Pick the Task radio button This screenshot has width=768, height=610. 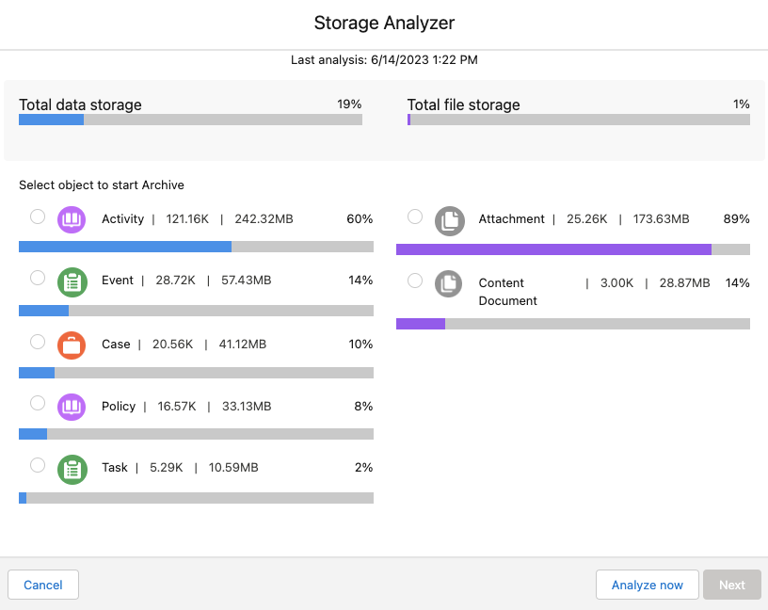[38, 465]
